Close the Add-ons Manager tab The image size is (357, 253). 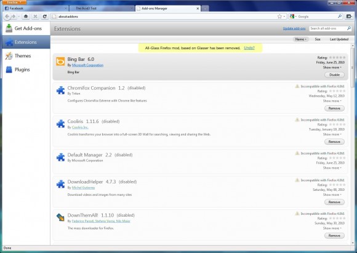[x=198, y=9]
